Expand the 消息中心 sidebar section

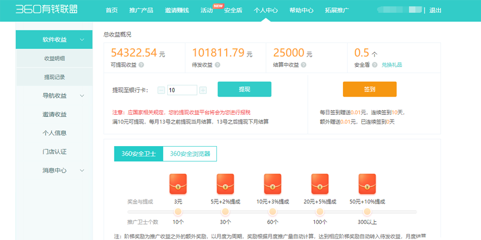point(82,170)
